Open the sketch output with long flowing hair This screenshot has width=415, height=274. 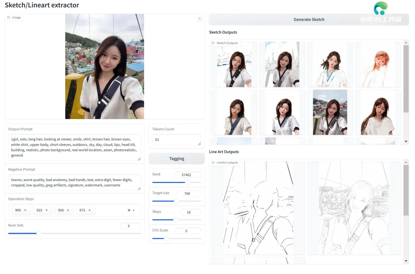[378, 112]
